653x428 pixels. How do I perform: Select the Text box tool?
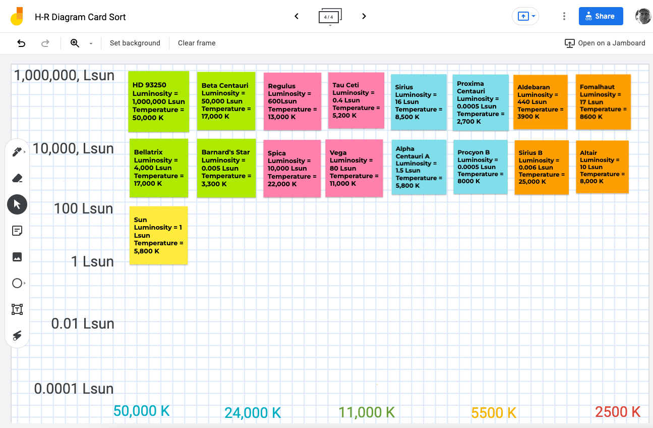coord(17,309)
